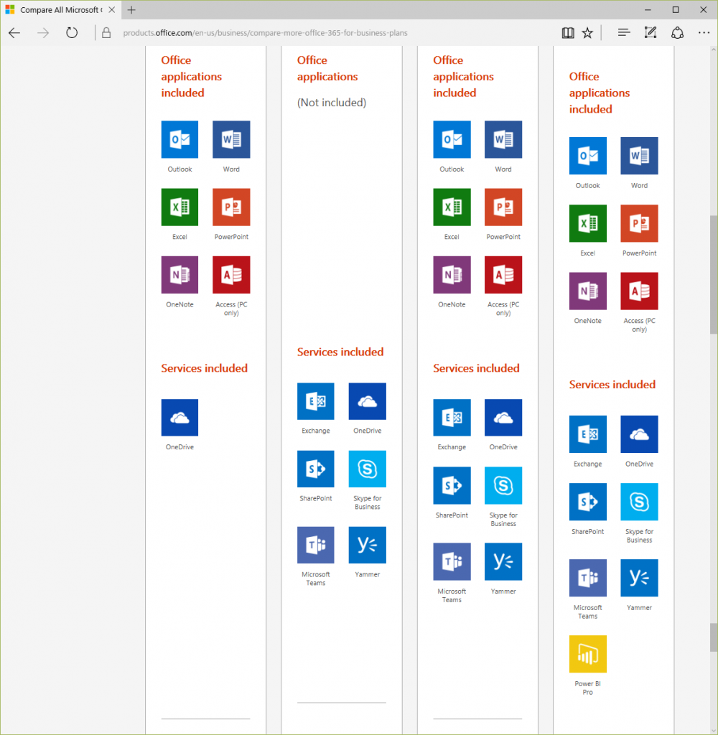718x735 pixels.
Task: Click the vertical scrollbar thumb on the page
Action: (x=714, y=274)
